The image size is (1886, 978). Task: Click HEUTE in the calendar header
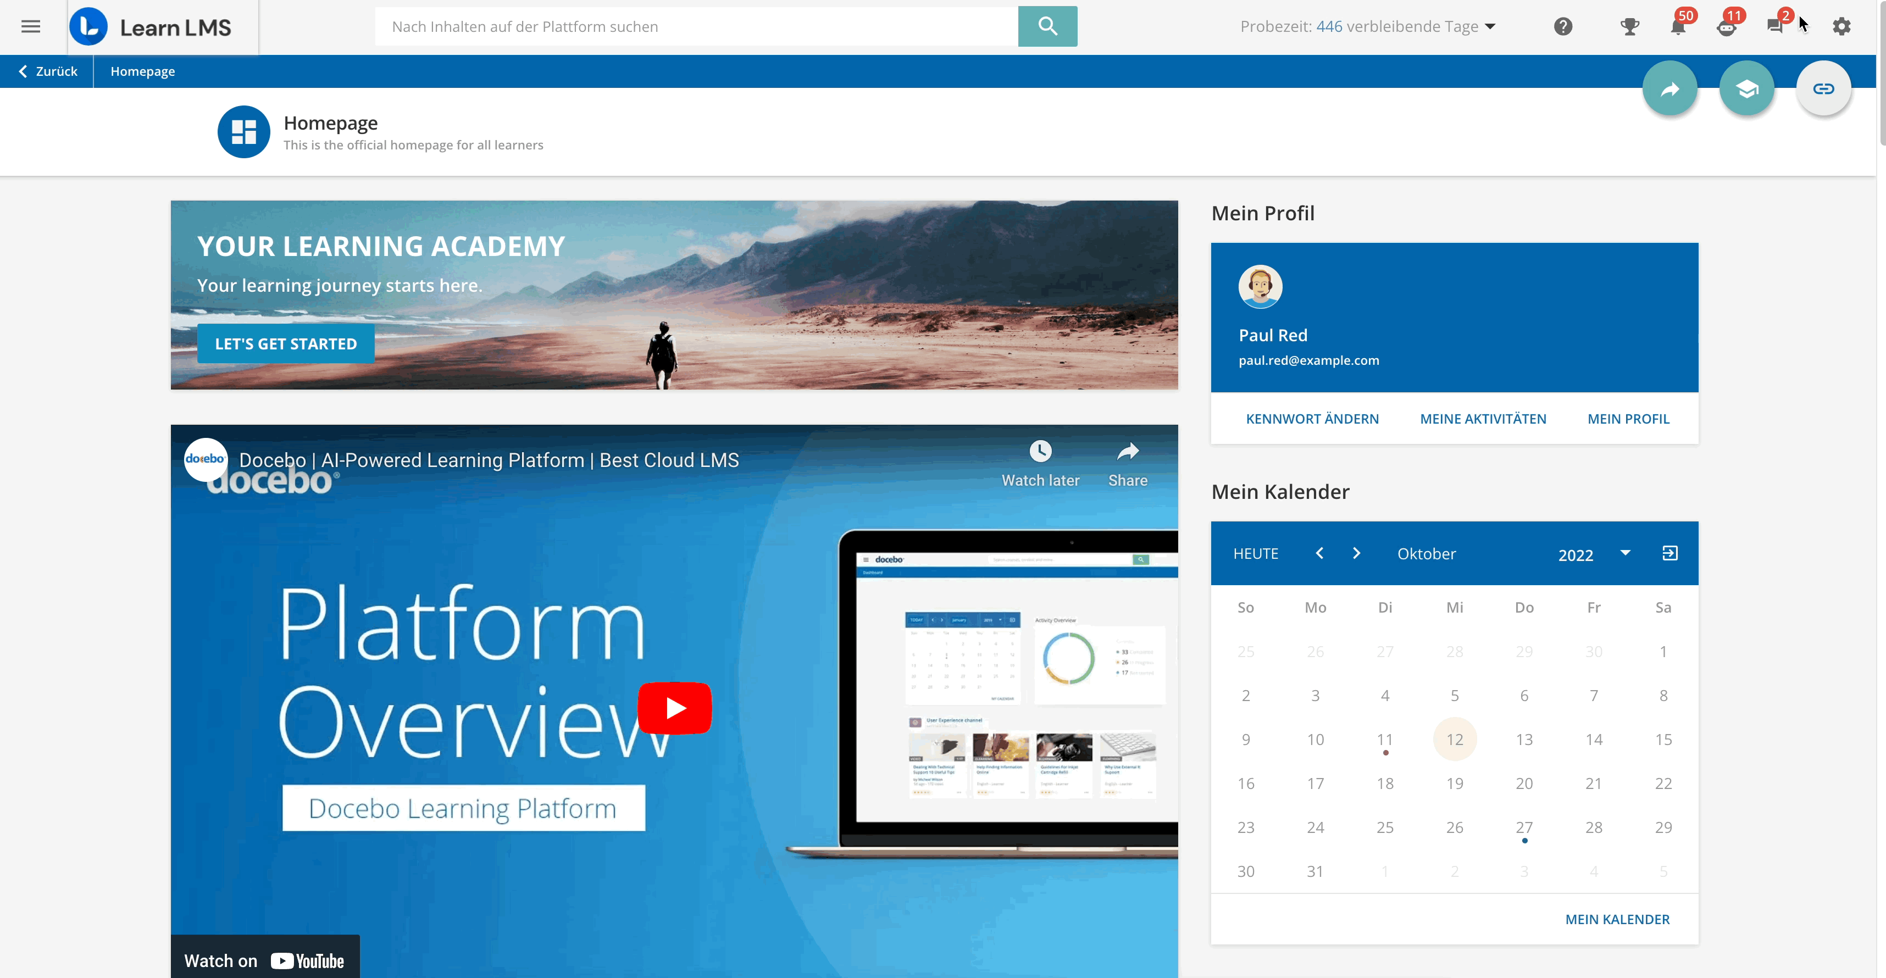pos(1255,553)
